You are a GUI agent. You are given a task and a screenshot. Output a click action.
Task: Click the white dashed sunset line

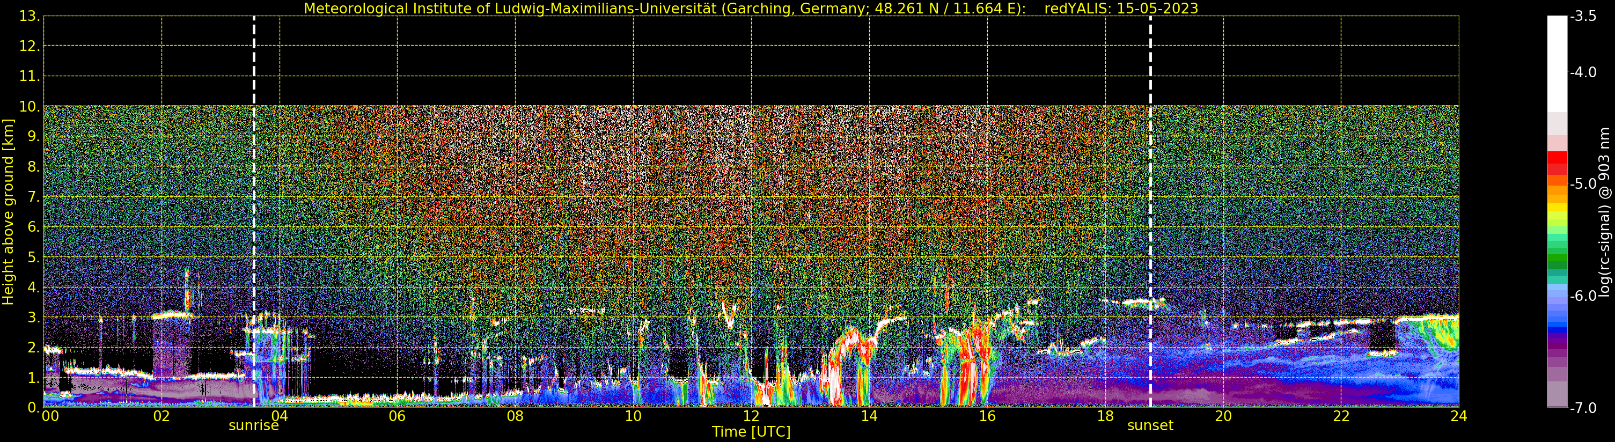point(1150,211)
